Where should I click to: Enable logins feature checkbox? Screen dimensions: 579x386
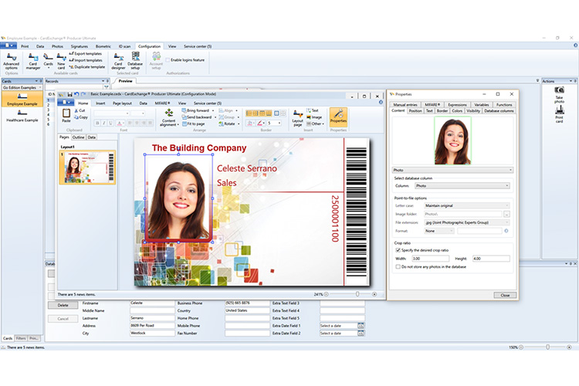pyautogui.click(x=168, y=60)
